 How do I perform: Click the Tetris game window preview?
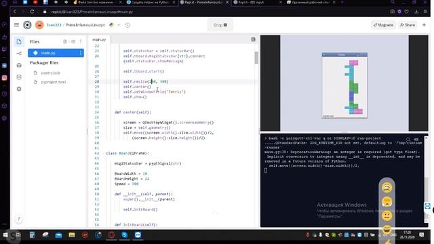pos(344,85)
